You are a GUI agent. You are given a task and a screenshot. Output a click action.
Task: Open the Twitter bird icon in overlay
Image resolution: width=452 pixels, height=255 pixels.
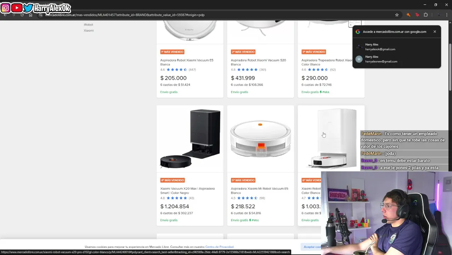click(x=28, y=8)
